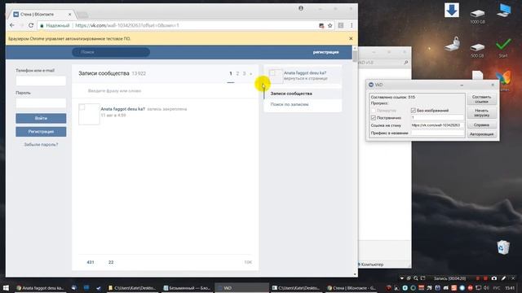
Task: Click the page number field containing 1
Action: (437, 117)
